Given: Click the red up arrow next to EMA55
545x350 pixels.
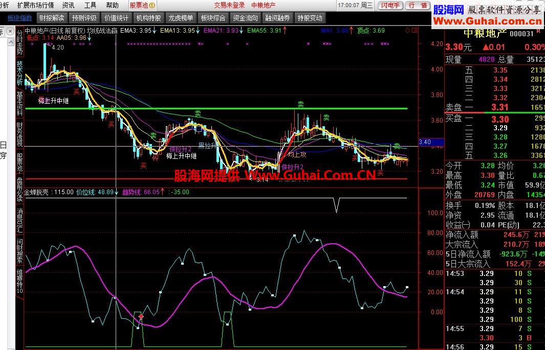Looking at the screenshot, I should point(285,31).
